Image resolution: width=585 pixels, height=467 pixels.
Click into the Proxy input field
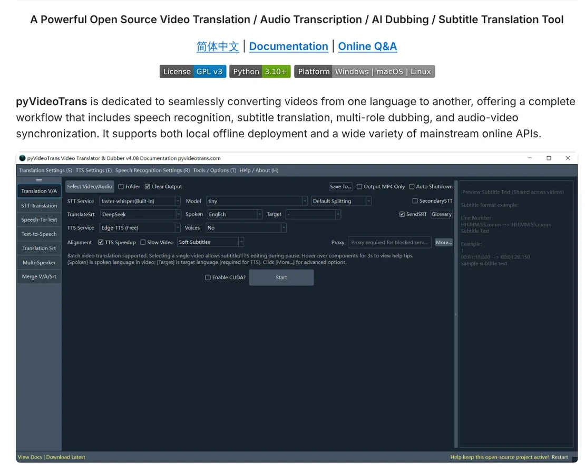tap(390, 242)
